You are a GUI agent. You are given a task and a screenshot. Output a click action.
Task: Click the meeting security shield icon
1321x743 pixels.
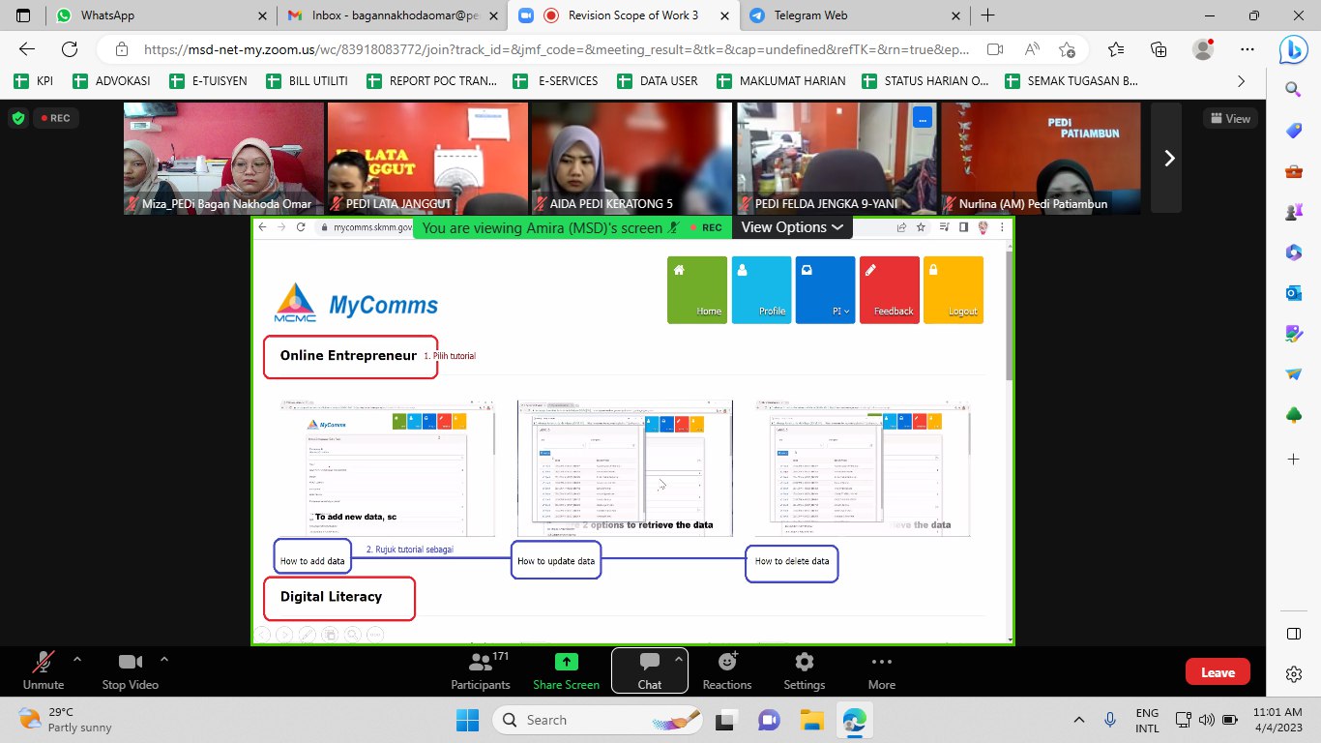[17, 118]
